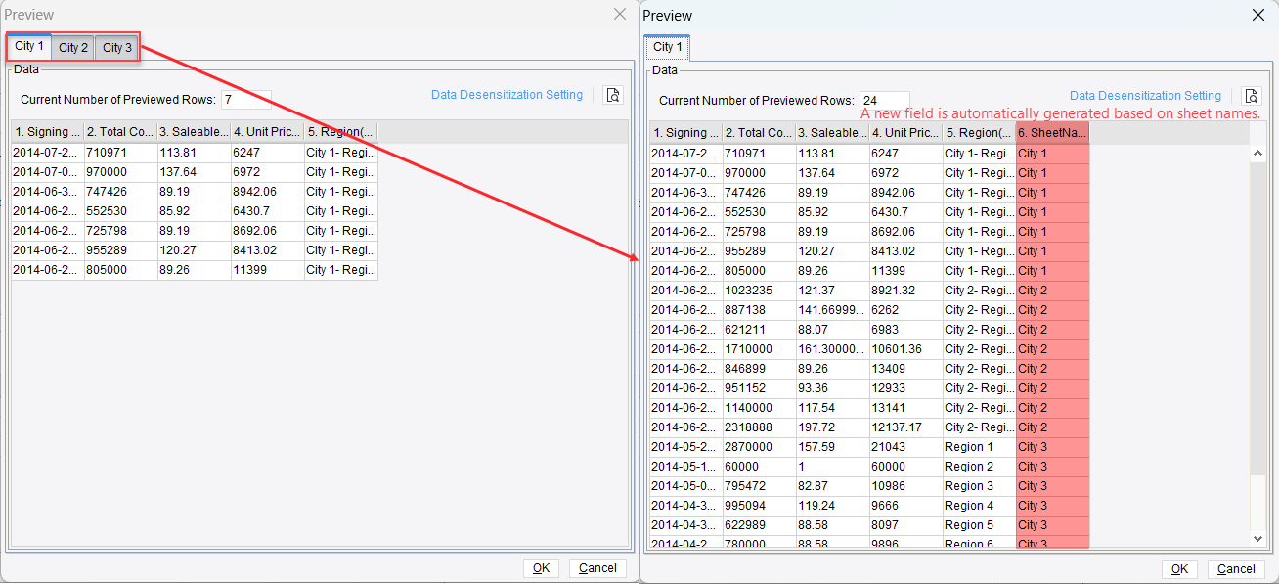
Task: Click the right table vertical scrollbar thumb
Action: [x=1258, y=319]
